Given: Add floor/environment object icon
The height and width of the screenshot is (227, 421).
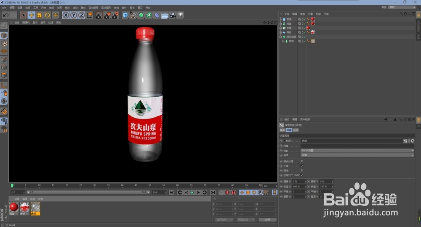Looking at the screenshot, I should (x=165, y=15).
